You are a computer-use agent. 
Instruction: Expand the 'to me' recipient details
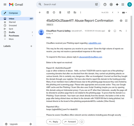coord(52,34)
